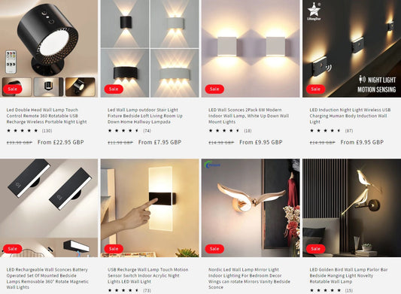Open golden bird wall lamp product photo
This screenshot has width=401, height=294.
click(x=351, y=208)
